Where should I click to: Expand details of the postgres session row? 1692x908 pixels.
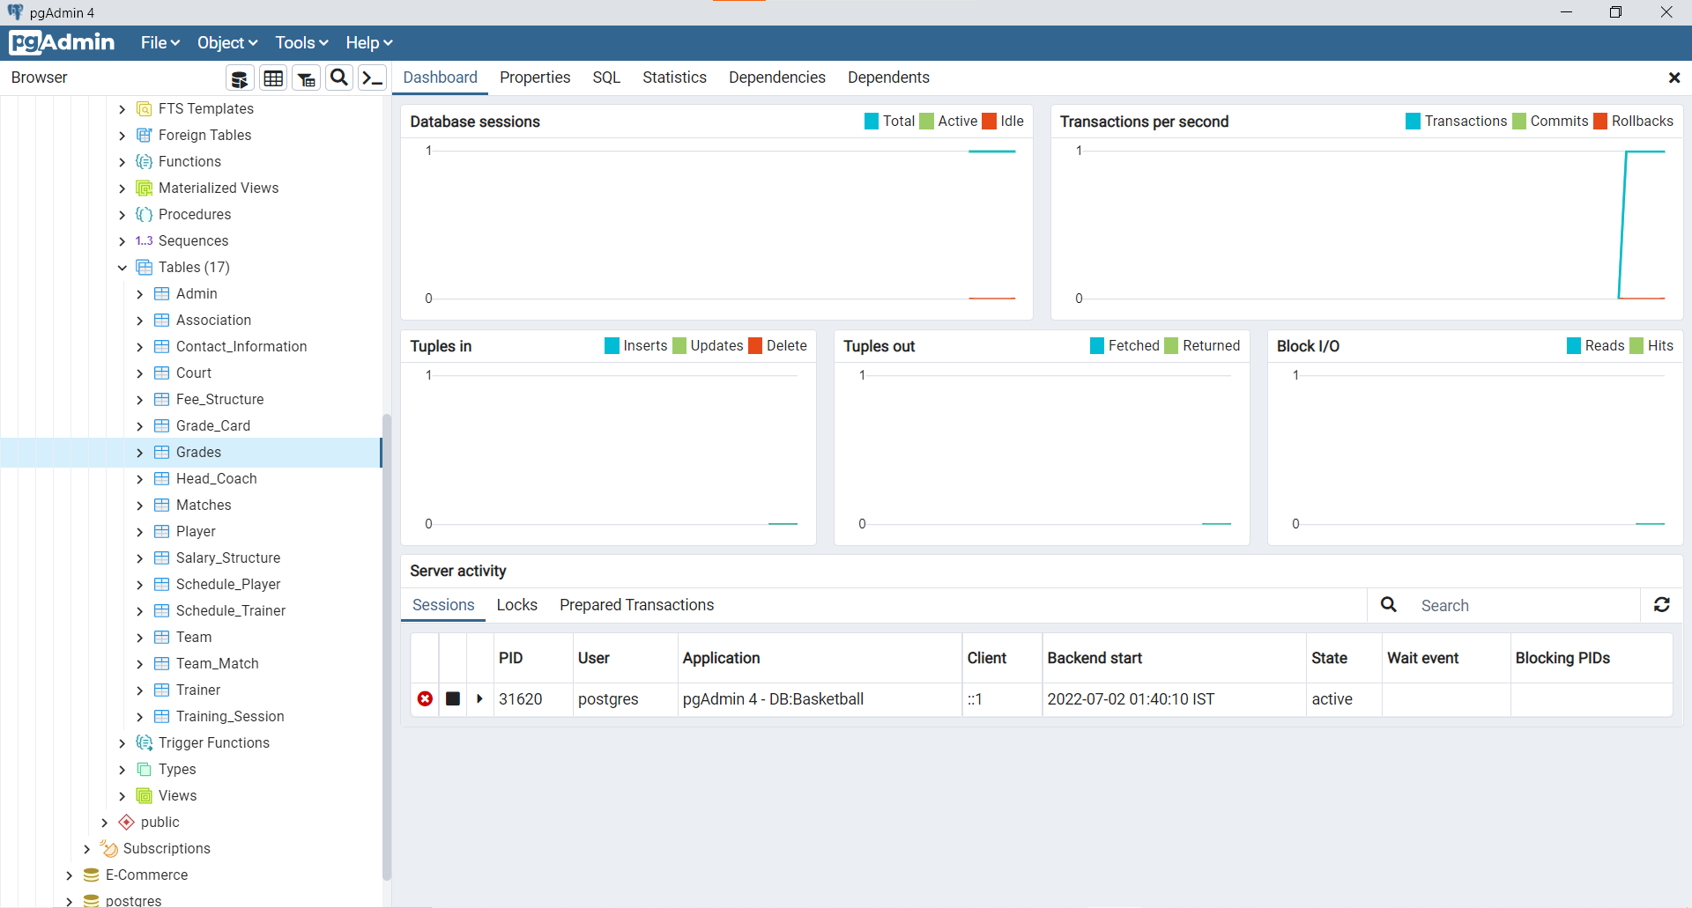point(480,698)
